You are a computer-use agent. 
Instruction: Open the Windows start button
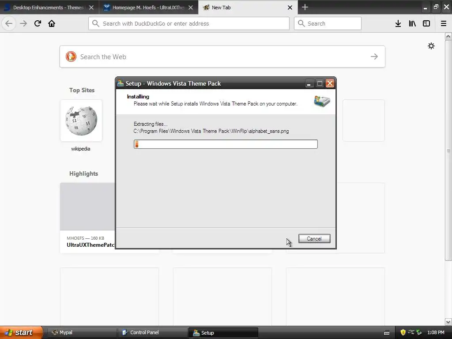pyautogui.click(x=21, y=332)
